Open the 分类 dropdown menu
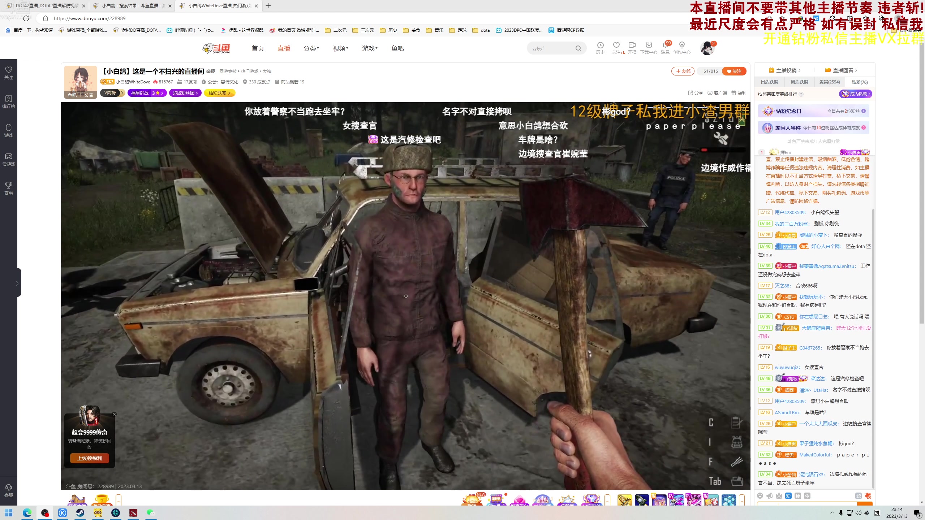Screen dimensions: 925x520 311,48
